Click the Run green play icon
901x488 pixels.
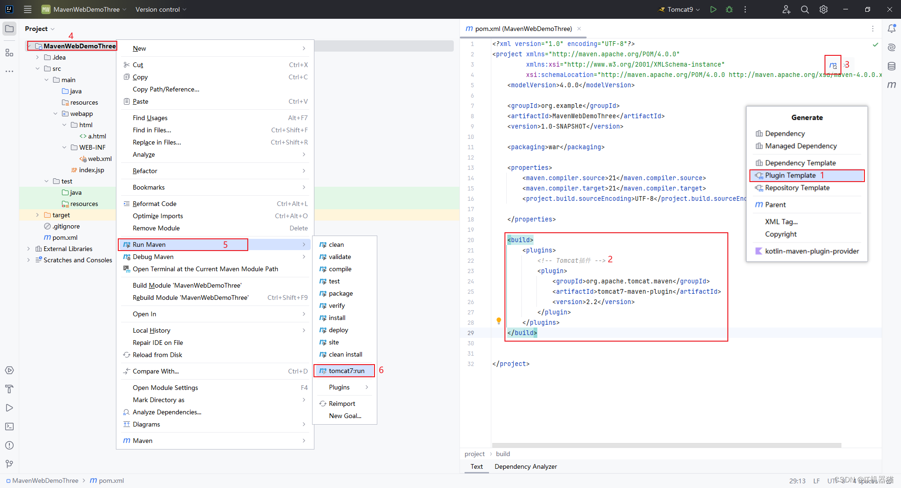click(x=713, y=9)
